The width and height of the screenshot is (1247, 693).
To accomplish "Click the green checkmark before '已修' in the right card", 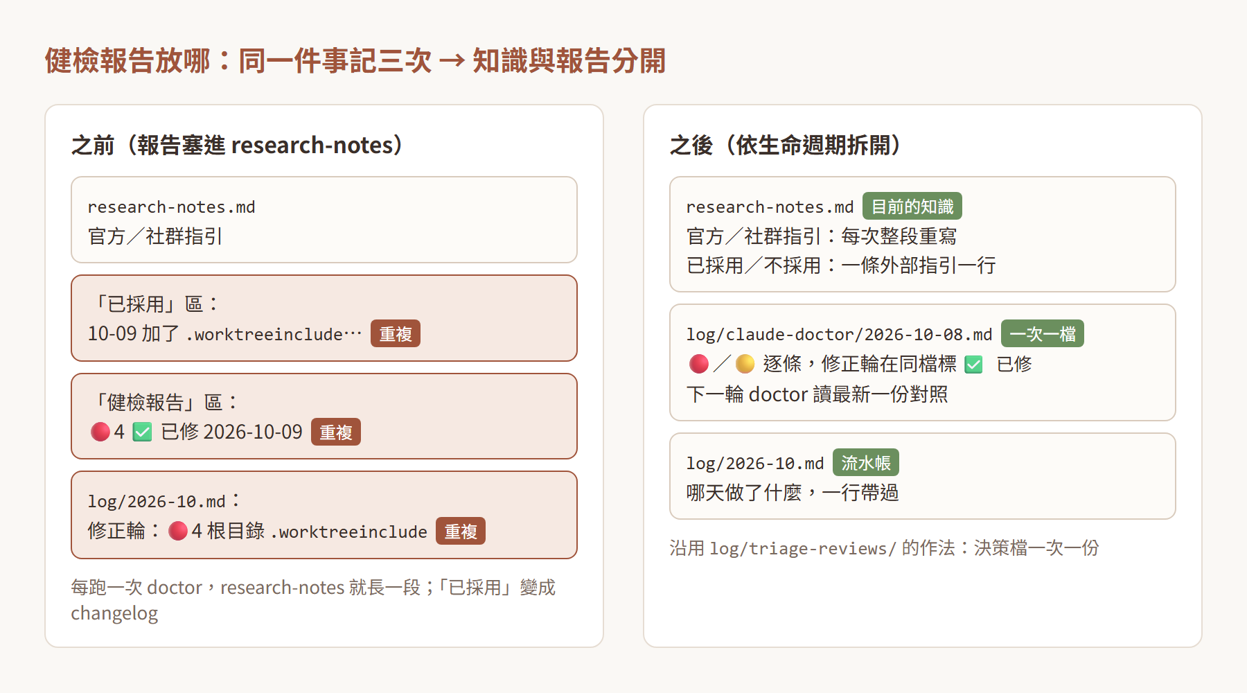I will [x=974, y=364].
